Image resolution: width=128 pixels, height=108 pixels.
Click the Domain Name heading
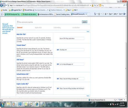pos(21,45)
